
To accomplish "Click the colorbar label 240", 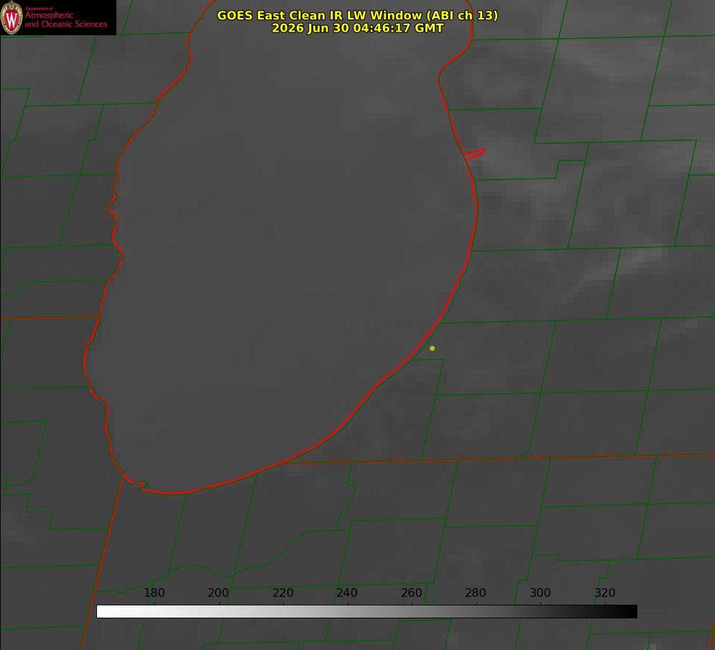I will pos(347,592).
